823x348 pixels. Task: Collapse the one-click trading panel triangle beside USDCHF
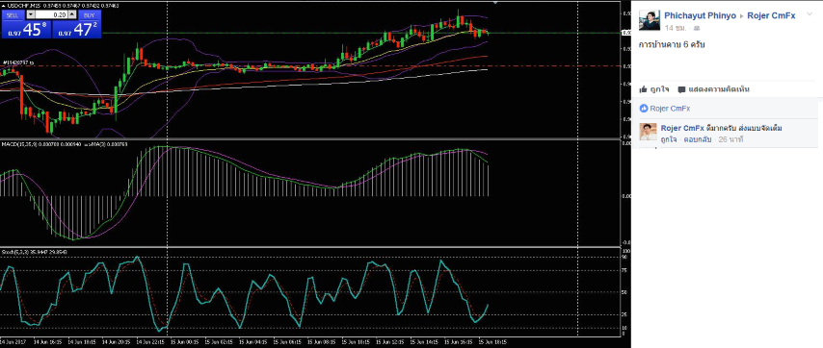pos(3,5)
